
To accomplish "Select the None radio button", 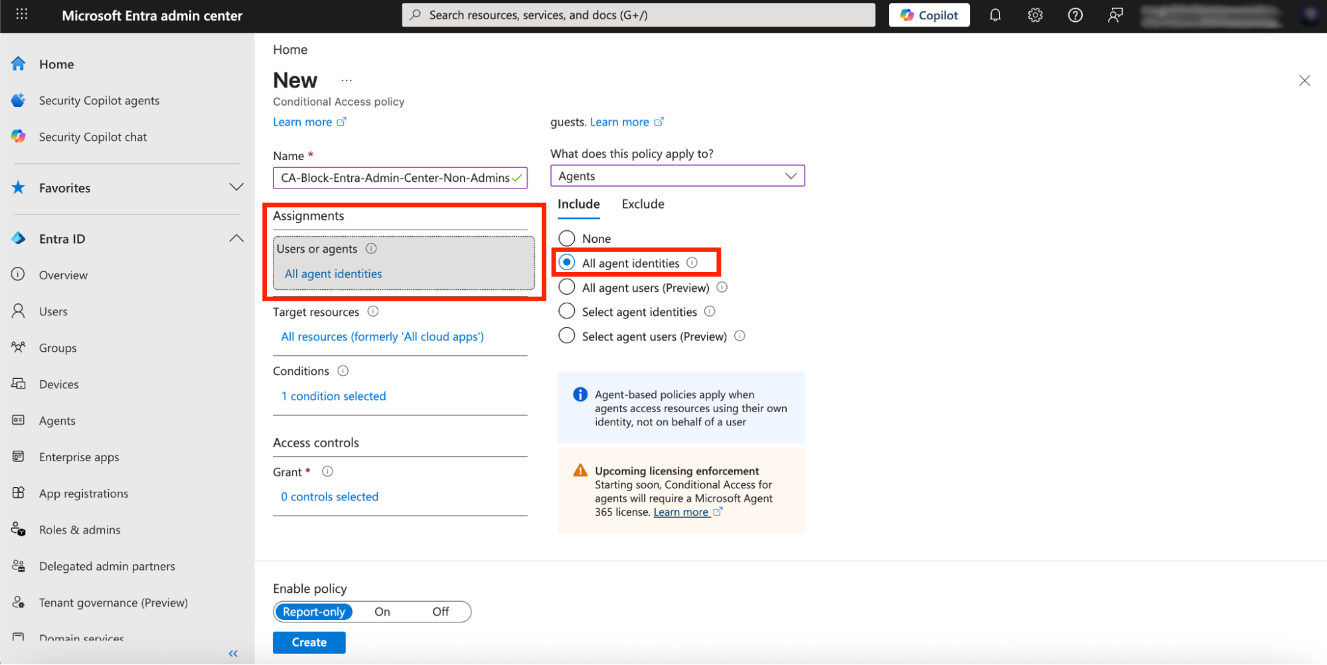I will 566,238.
